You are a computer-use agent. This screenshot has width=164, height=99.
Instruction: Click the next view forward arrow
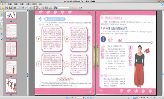tap(94, 98)
